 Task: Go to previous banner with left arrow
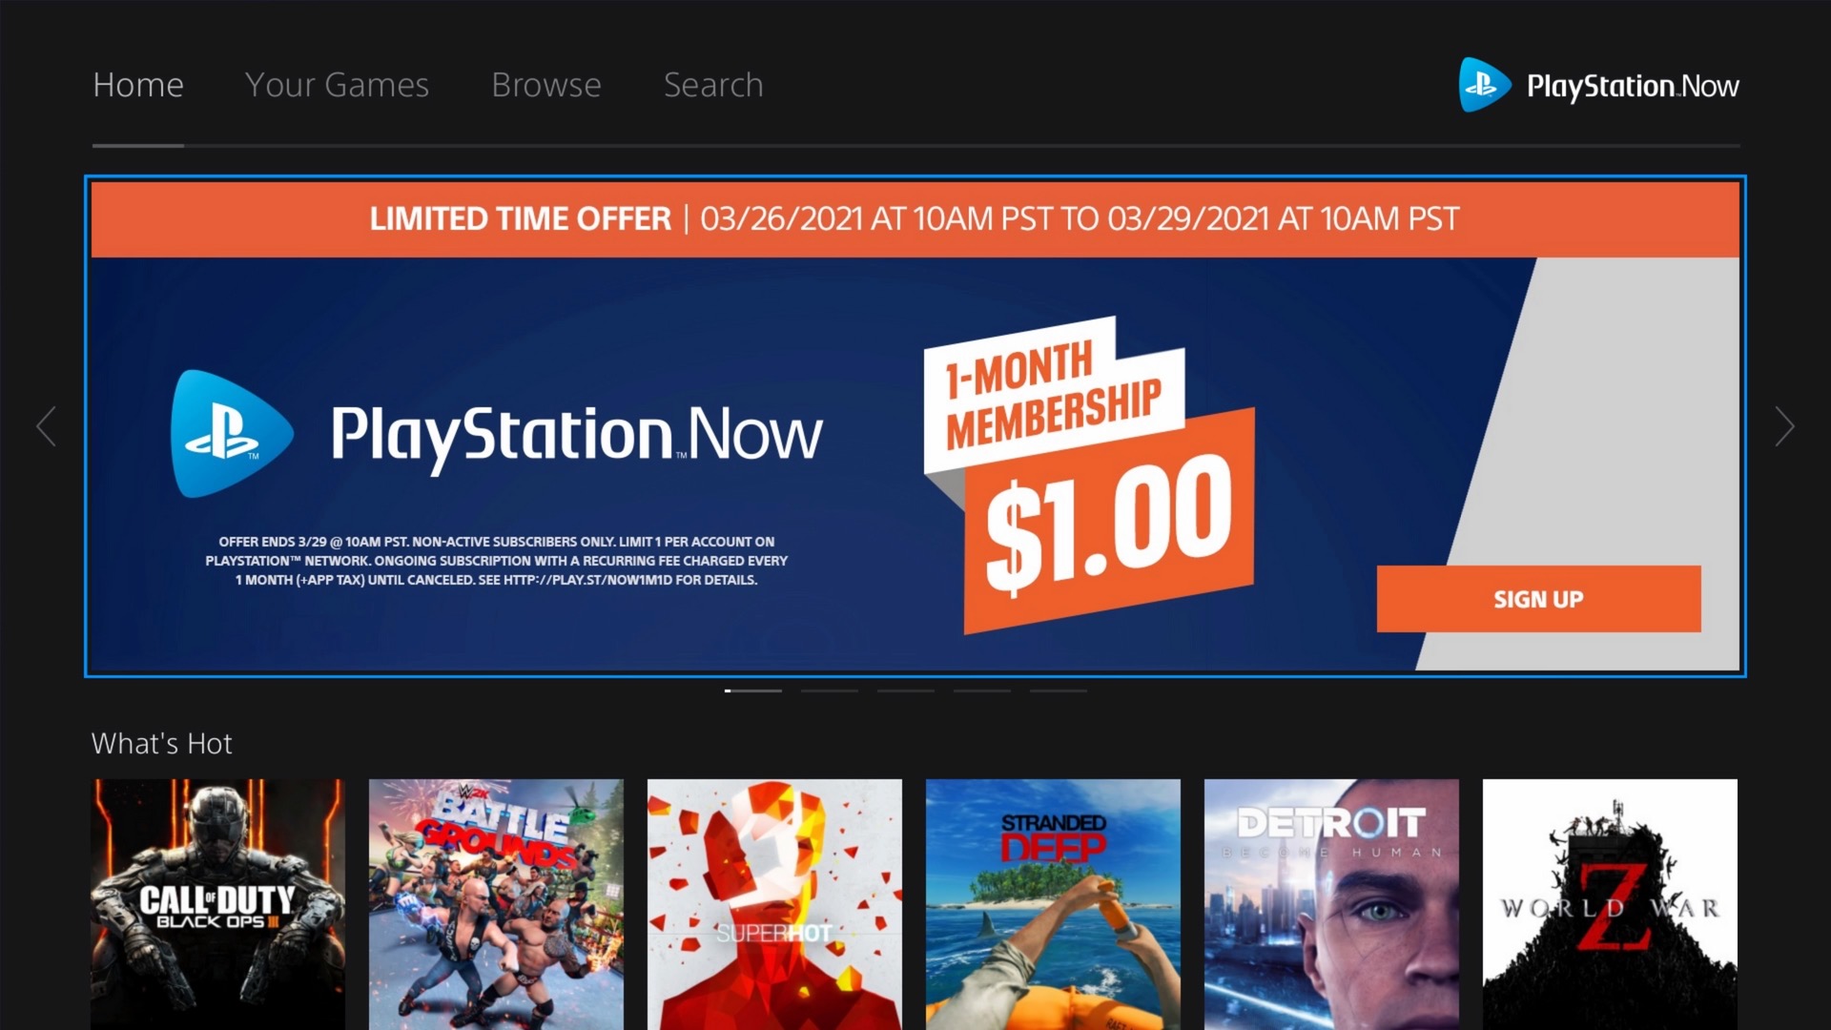pos(46,426)
